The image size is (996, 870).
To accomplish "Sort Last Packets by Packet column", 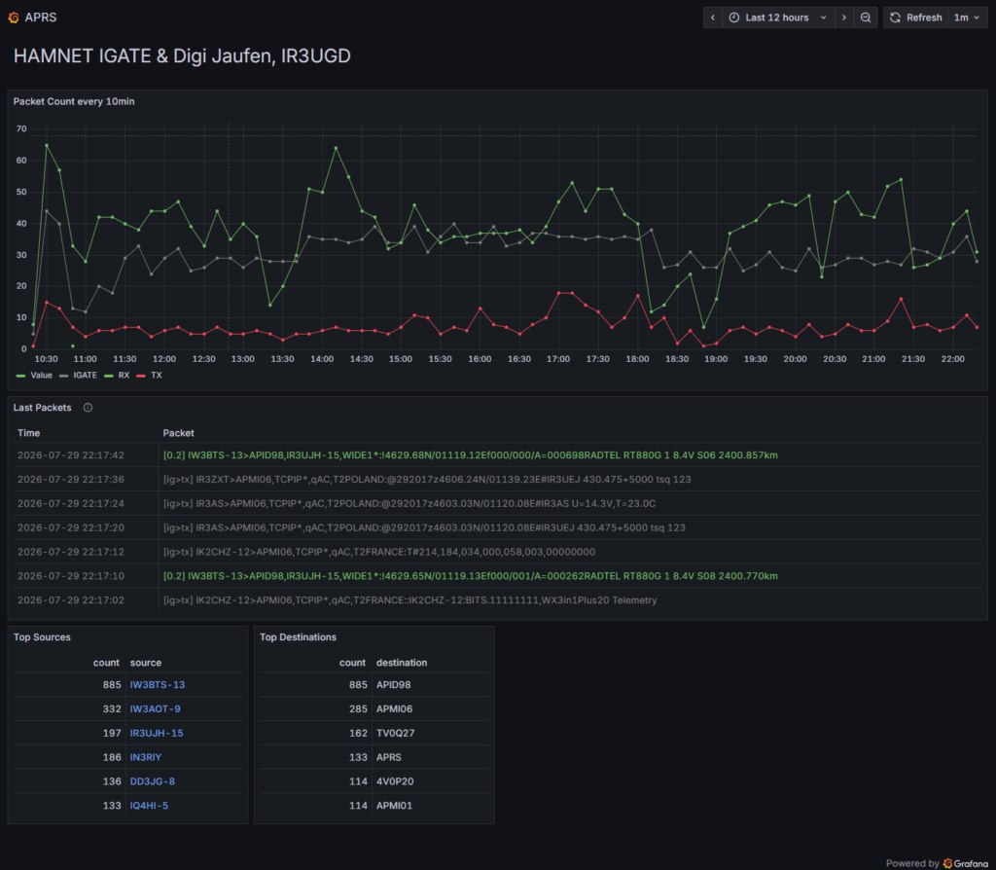I will [x=179, y=433].
